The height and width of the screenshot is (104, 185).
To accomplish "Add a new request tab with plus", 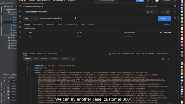I will 47,6.
